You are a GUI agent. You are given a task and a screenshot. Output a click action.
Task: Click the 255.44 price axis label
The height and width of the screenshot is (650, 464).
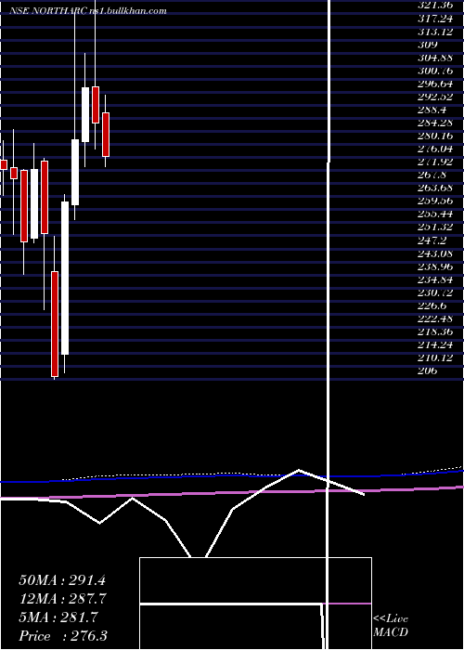(435, 214)
